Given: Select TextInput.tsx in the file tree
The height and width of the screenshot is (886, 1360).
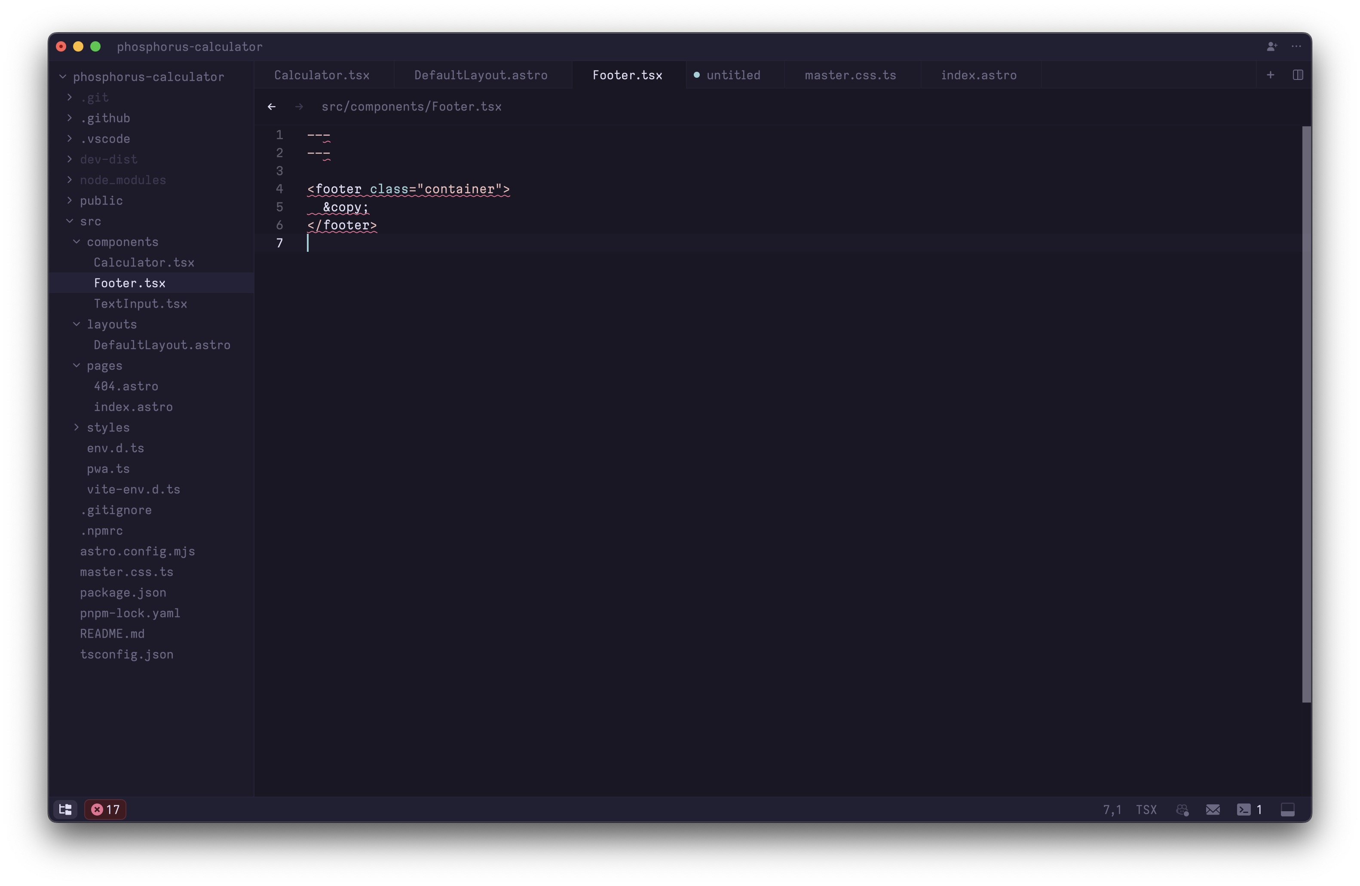Looking at the screenshot, I should pyautogui.click(x=141, y=303).
